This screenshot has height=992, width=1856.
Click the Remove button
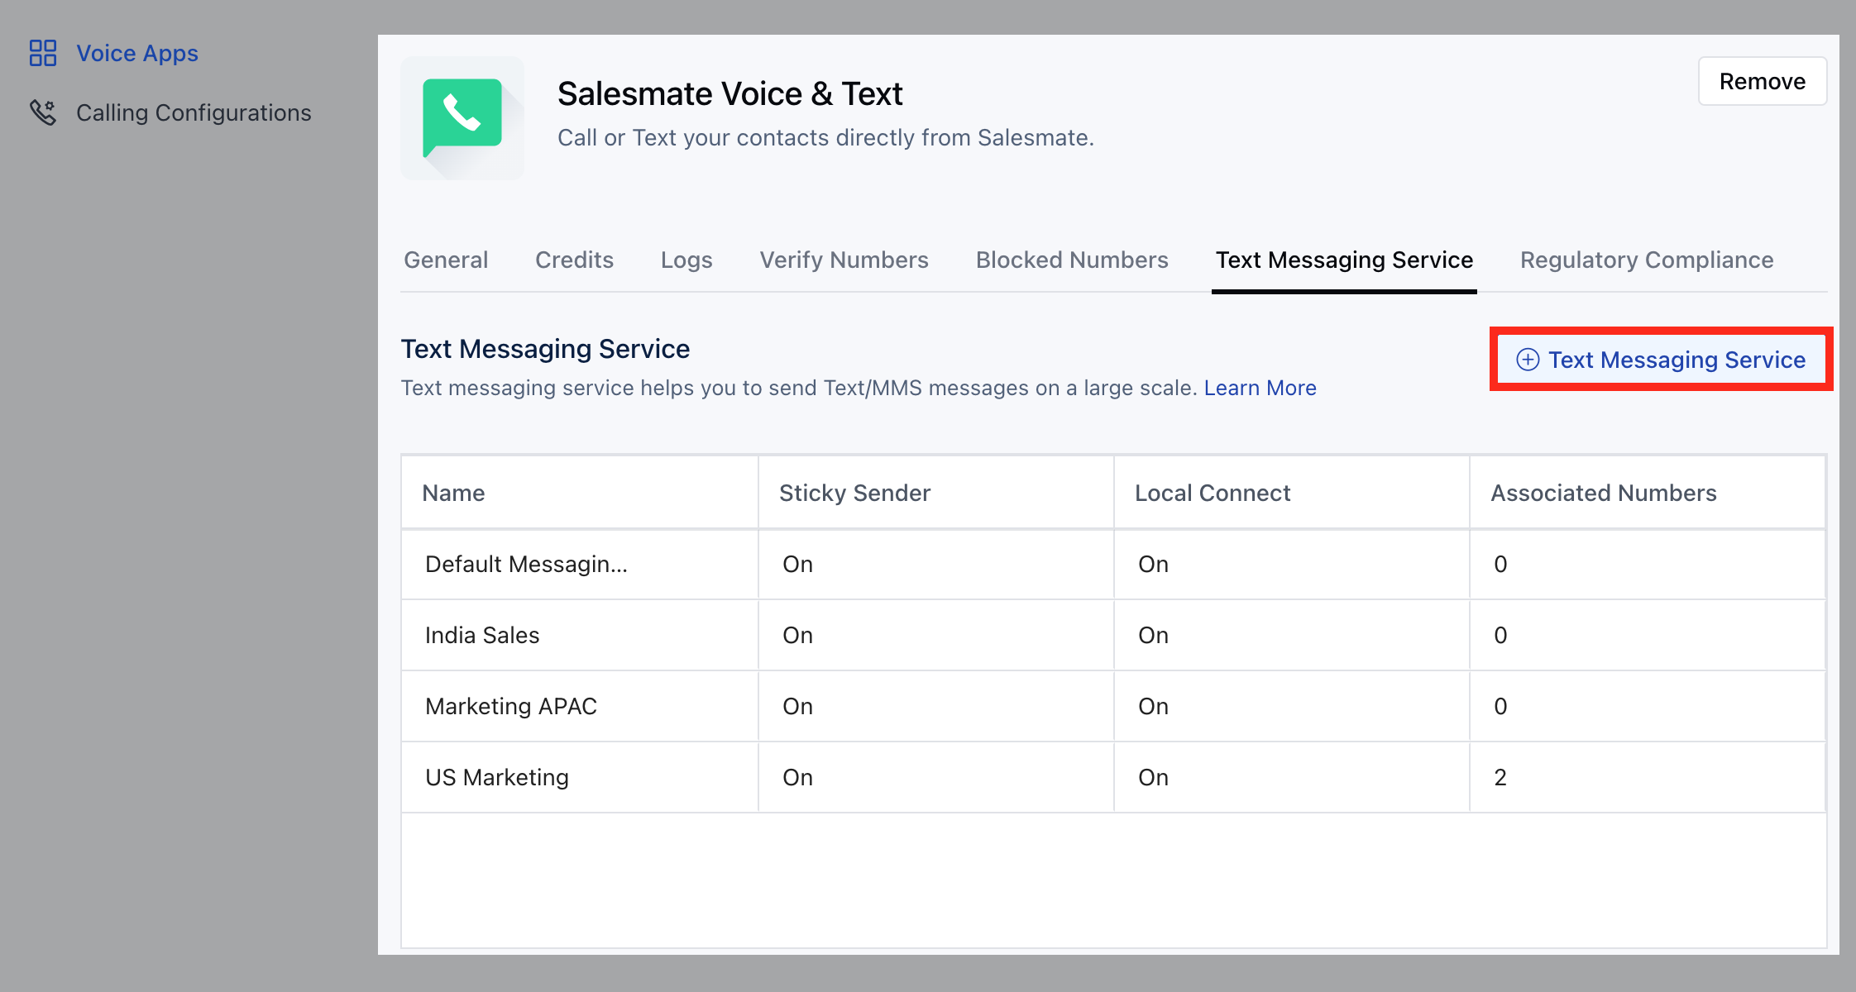(x=1762, y=81)
